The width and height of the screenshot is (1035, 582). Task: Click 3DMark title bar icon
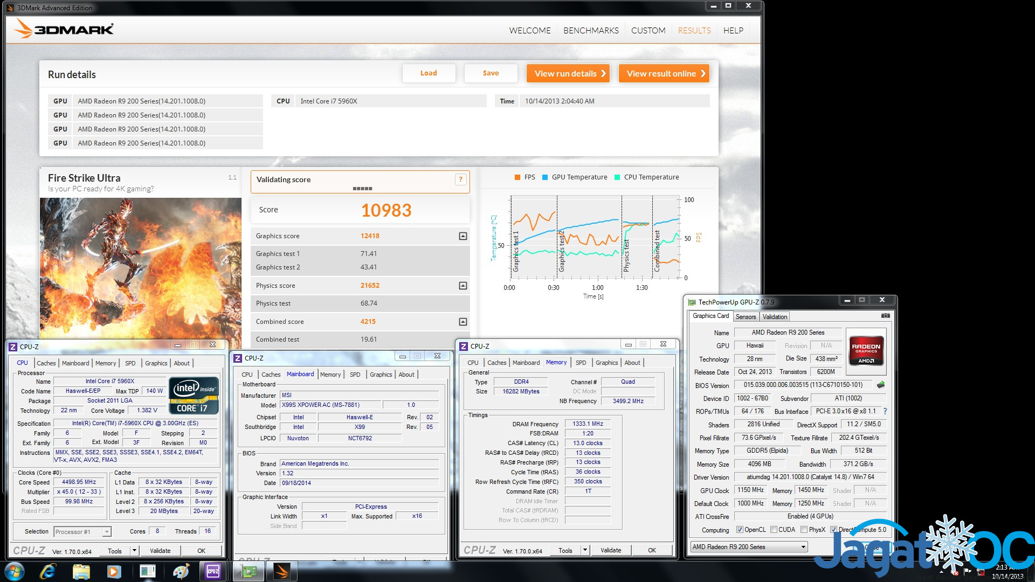(10, 8)
